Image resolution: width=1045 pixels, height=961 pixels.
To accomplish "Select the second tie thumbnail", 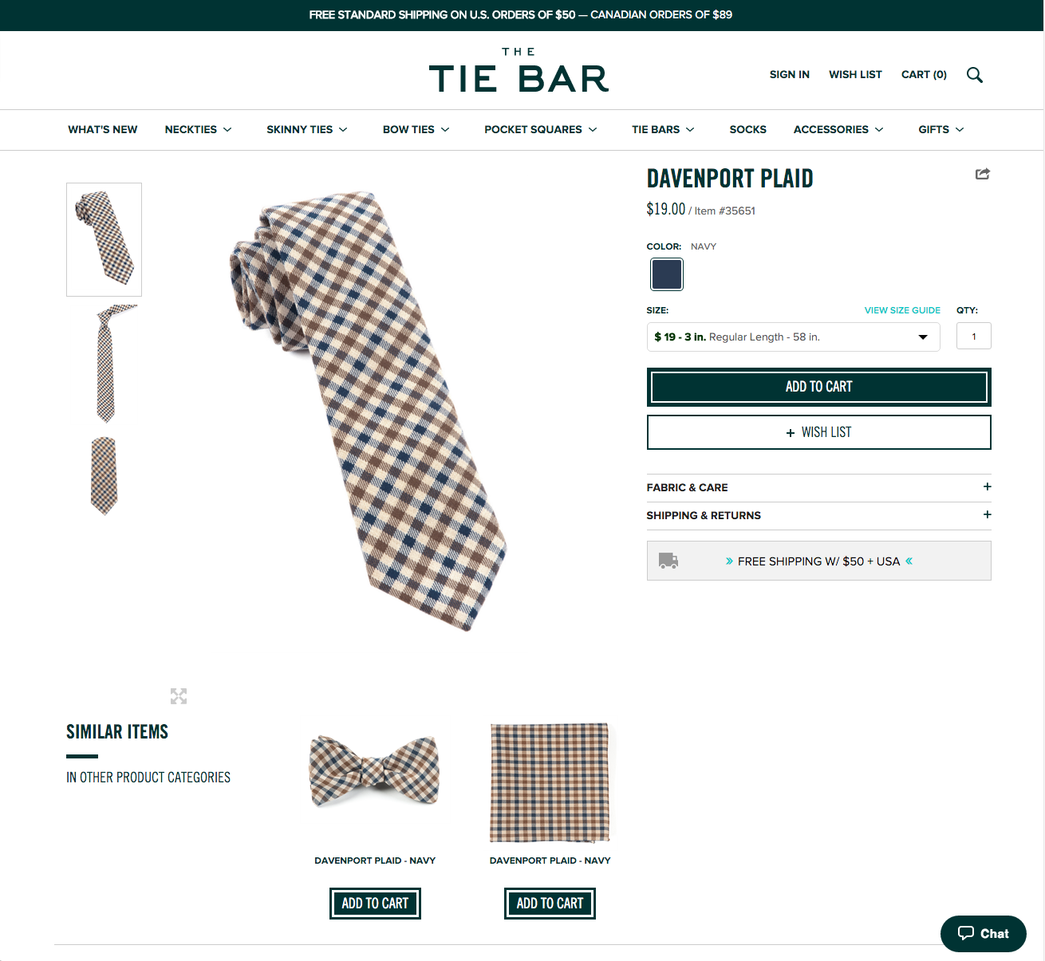I will pyautogui.click(x=104, y=363).
